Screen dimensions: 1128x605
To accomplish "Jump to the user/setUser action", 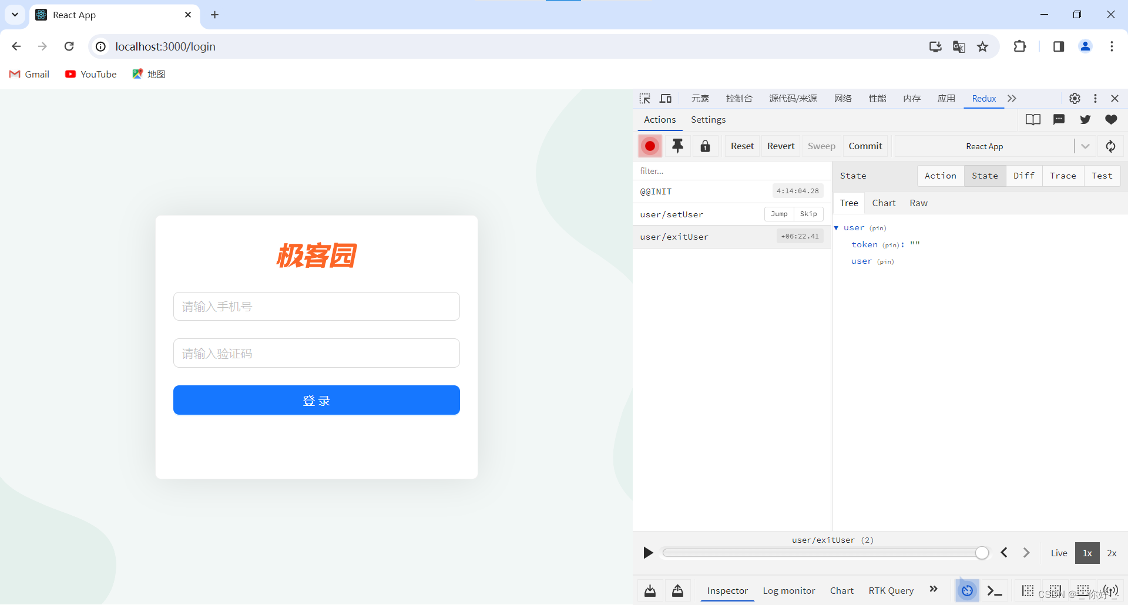I will pyautogui.click(x=779, y=214).
